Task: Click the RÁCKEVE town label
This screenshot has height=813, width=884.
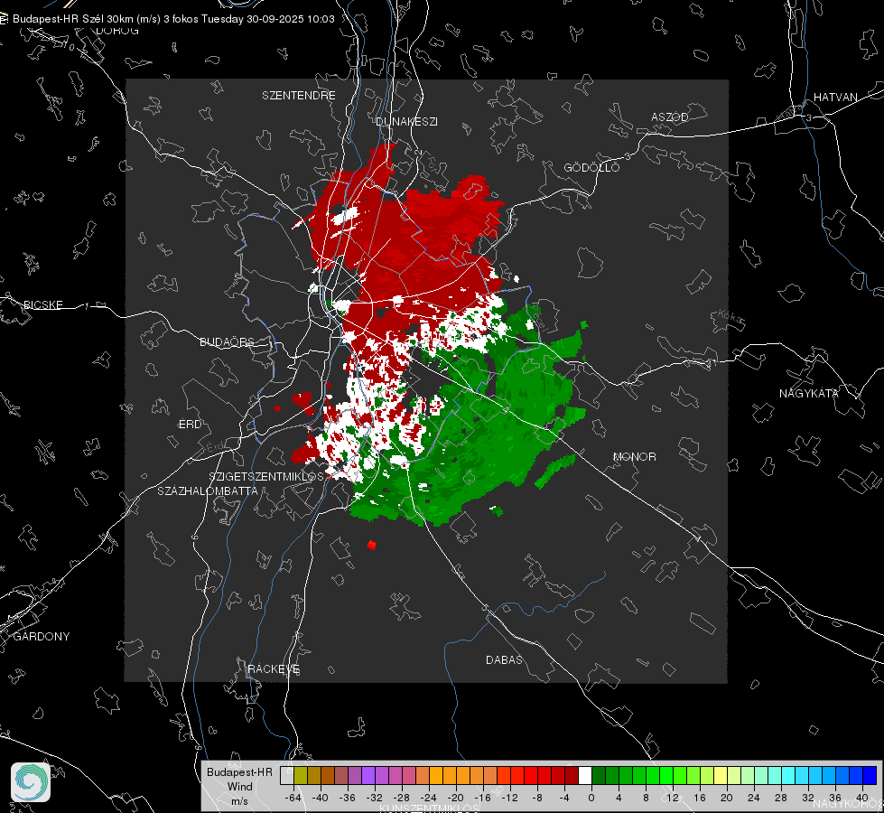Action: click(274, 669)
